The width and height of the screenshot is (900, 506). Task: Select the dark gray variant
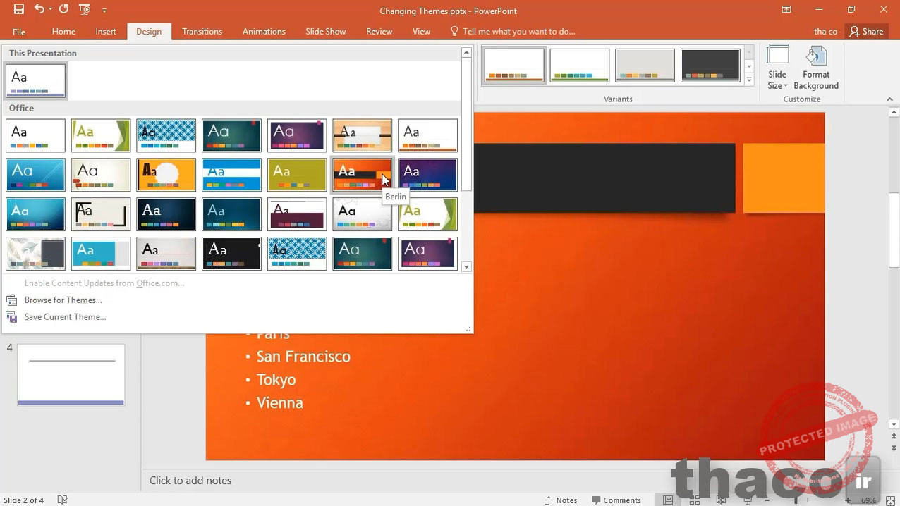[710, 65]
